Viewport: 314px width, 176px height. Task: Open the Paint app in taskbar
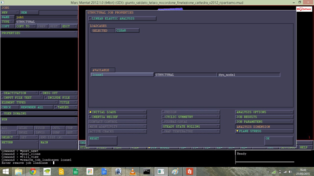[x=175, y=172]
